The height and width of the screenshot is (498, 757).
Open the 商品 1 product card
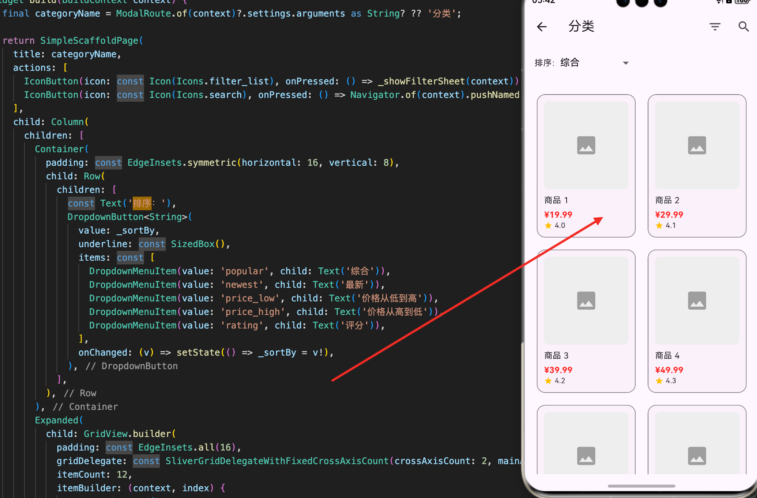[586, 166]
